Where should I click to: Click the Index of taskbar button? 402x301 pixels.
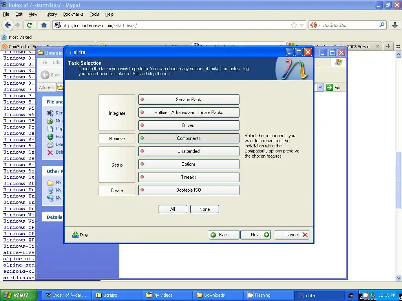click(x=66, y=295)
